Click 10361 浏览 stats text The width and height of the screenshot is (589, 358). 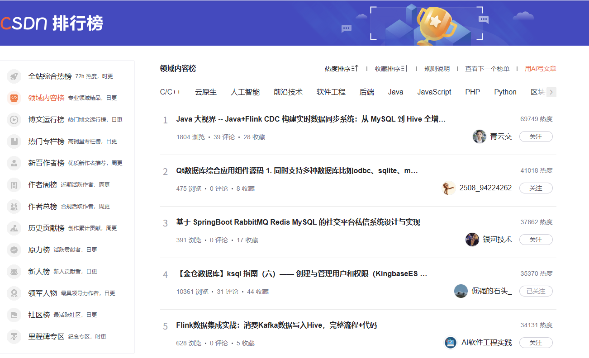192,292
